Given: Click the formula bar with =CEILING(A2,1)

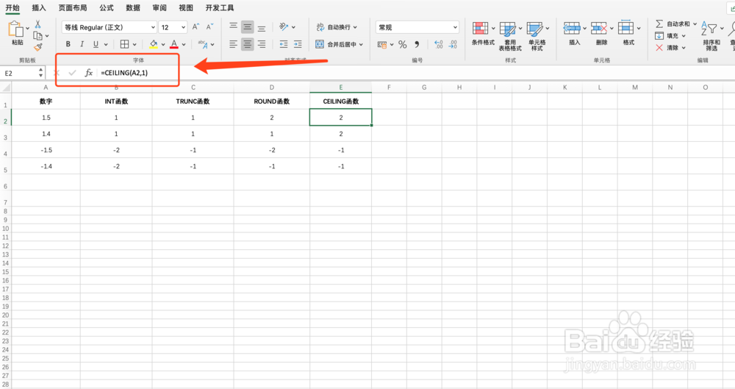Looking at the screenshot, I should click(415, 73).
